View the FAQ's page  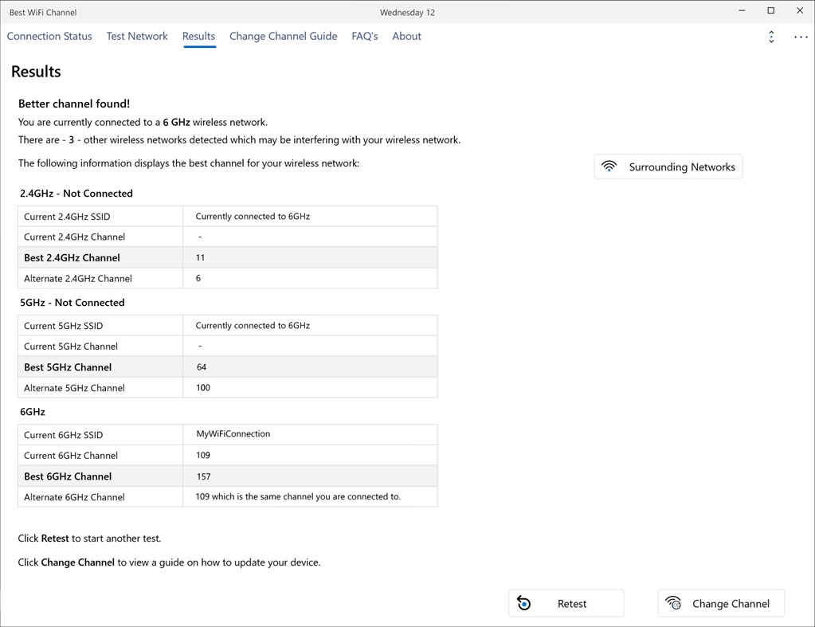tap(364, 36)
